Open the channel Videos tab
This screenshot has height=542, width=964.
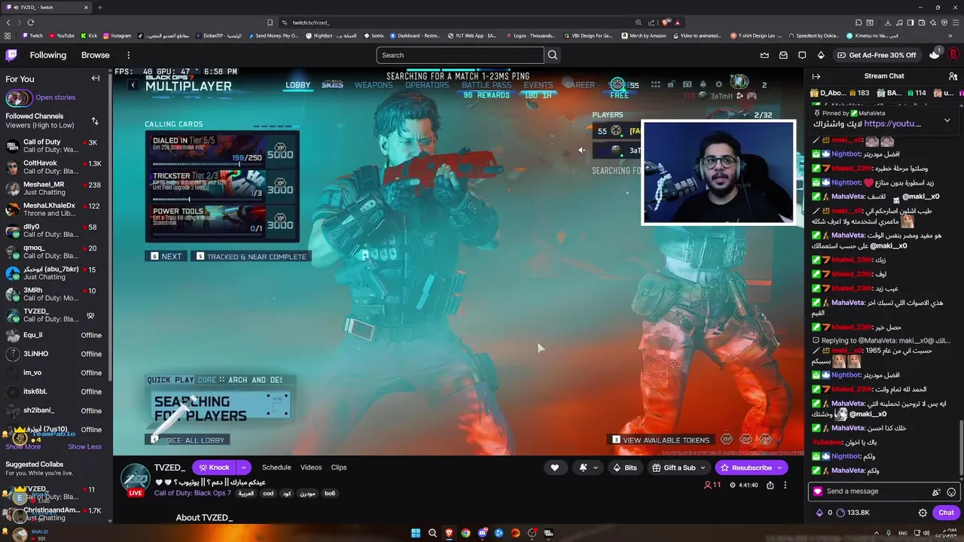point(311,467)
